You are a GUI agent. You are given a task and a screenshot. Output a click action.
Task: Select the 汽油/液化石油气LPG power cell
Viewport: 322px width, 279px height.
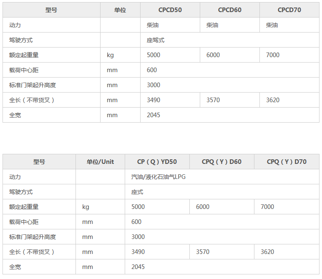(158, 177)
